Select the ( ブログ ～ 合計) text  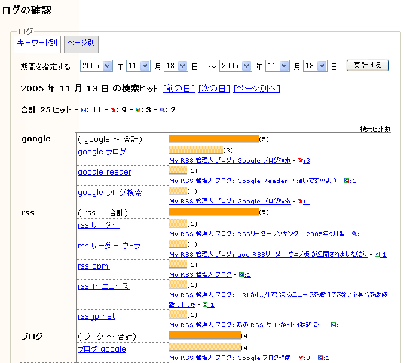(107, 337)
